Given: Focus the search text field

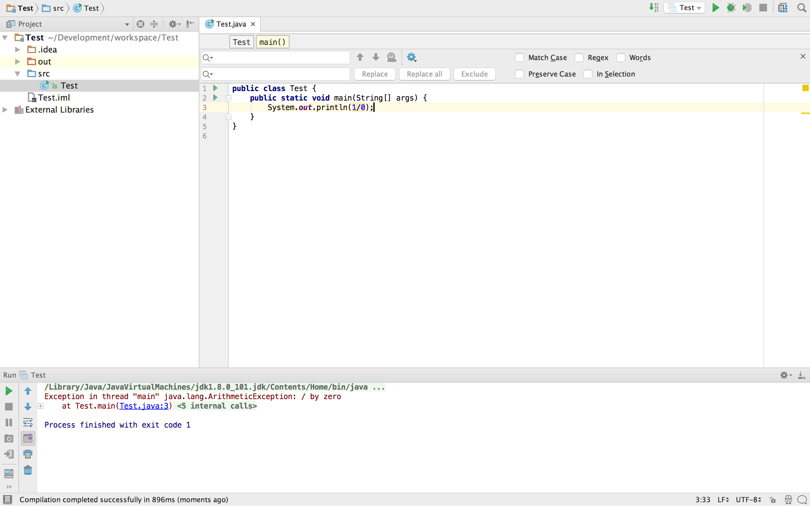Looking at the screenshot, I should pos(275,58).
